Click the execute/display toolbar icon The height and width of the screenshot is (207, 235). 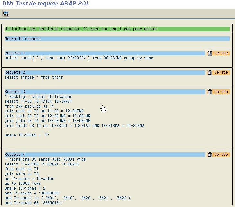tap(6, 14)
